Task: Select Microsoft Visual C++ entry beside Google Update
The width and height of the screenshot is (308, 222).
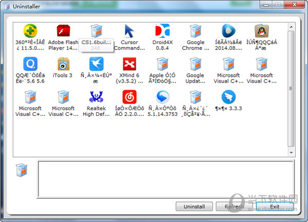Action: tap(228, 70)
